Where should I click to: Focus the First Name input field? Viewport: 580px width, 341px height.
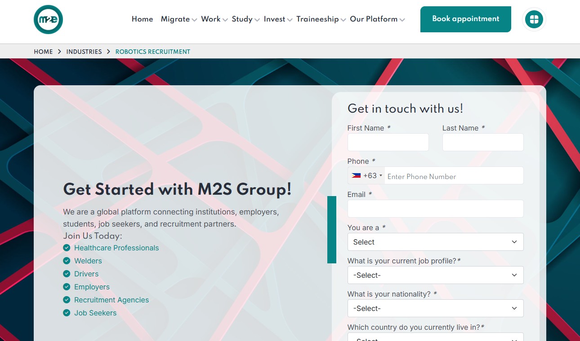click(388, 142)
